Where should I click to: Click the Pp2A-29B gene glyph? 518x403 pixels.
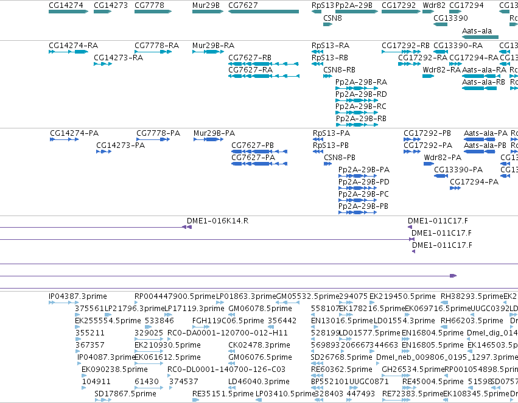click(x=357, y=12)
